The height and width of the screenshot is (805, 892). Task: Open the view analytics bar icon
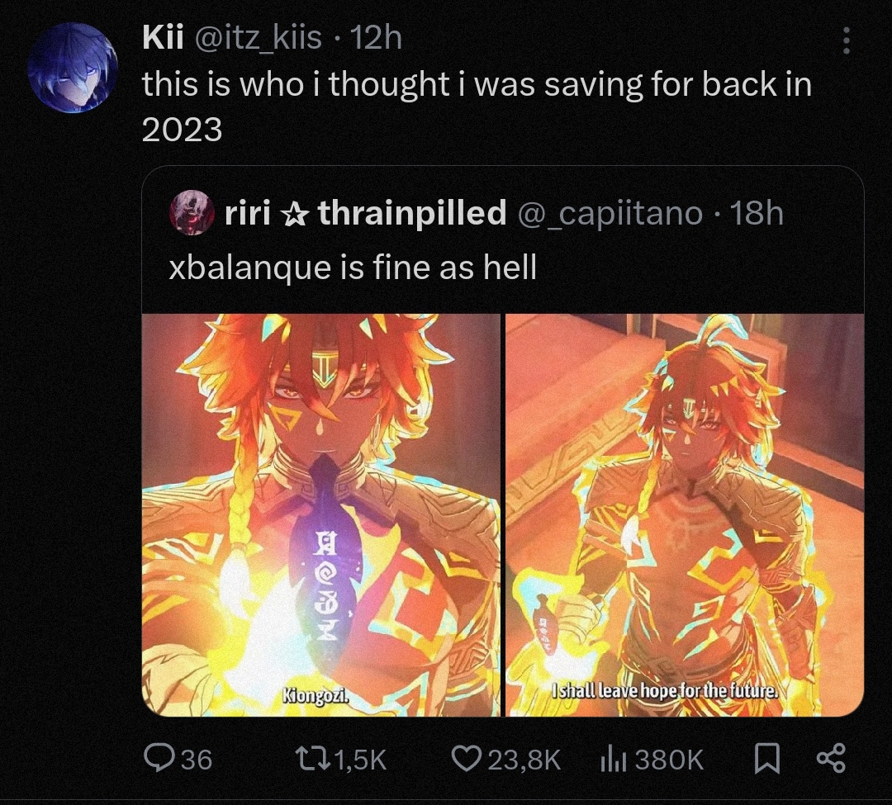pos(613,760)
